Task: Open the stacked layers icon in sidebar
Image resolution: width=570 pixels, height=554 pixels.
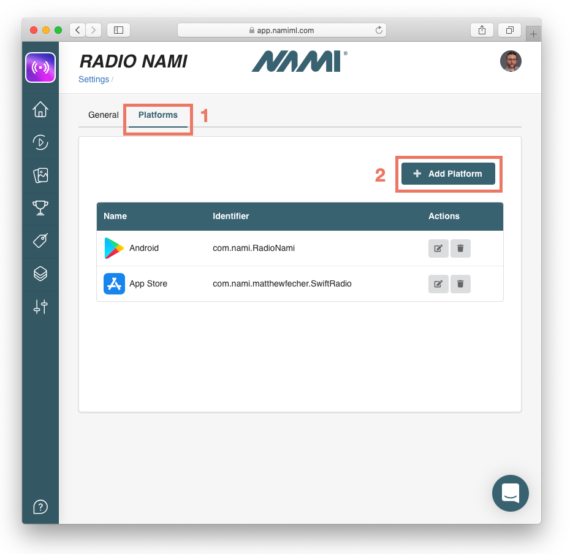Action: pyautogui.click(x=40, y=274)
